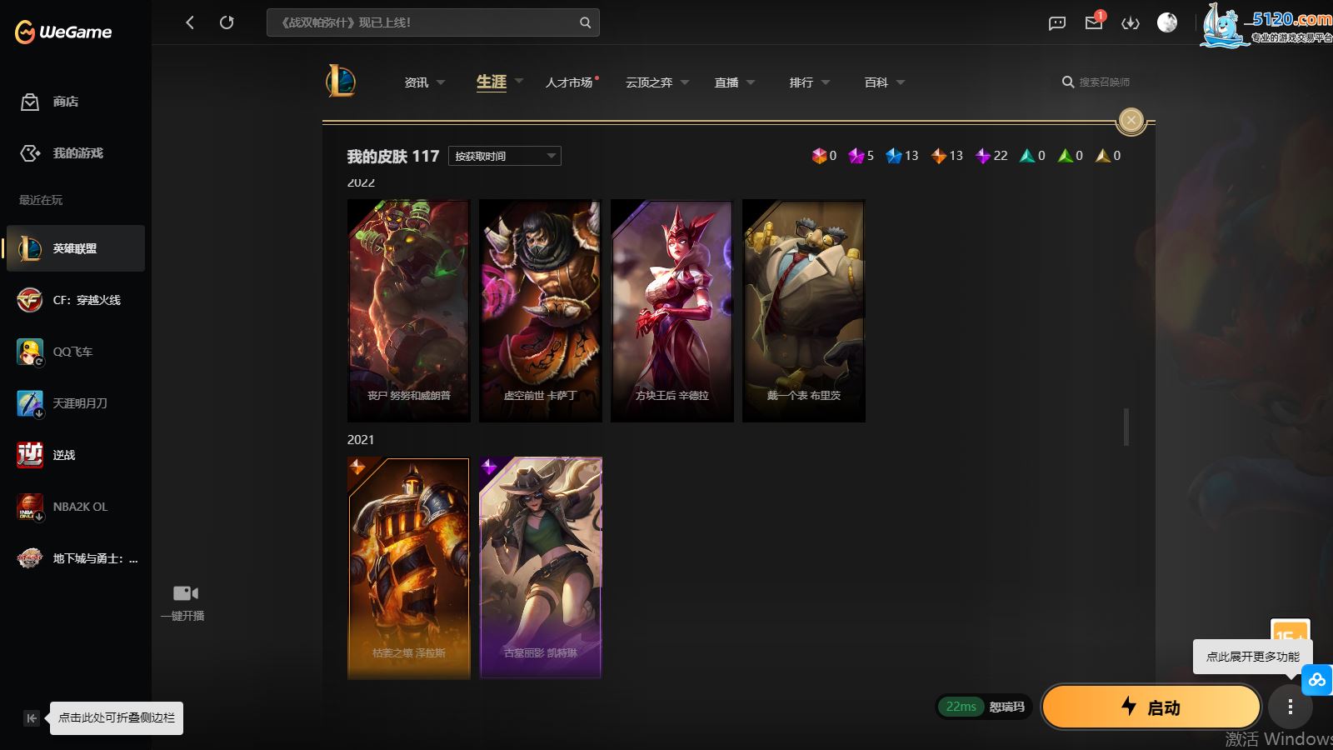
Task: Go back with the left arrow
Action: point(190,22)
